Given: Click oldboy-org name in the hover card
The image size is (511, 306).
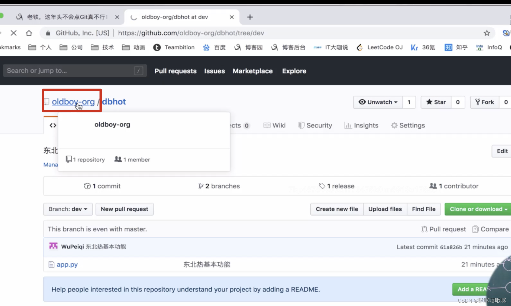Looking at the screenshot, I should pos(112,125).
